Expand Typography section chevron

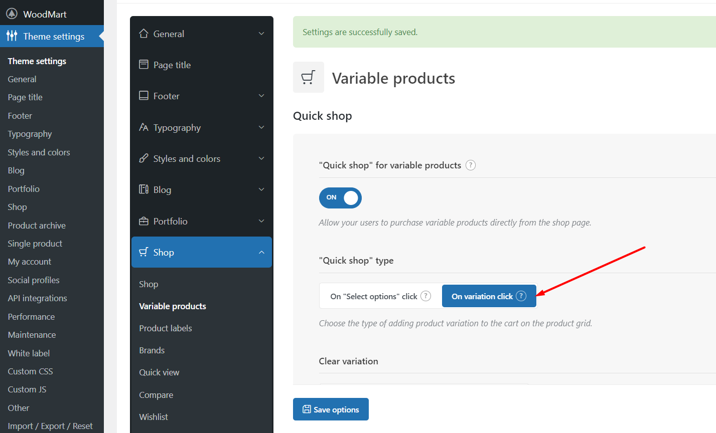[x=261, y=127]
